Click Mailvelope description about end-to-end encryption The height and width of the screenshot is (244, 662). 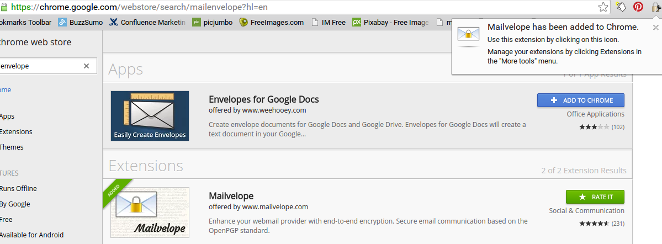[x=368, y=226]
